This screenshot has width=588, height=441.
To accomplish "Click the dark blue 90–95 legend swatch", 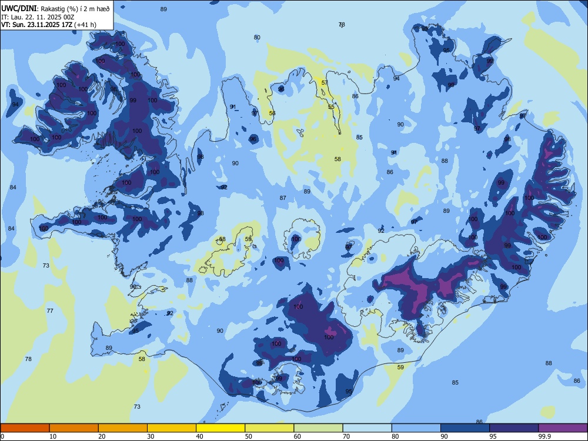I will [x=465, y=428].
